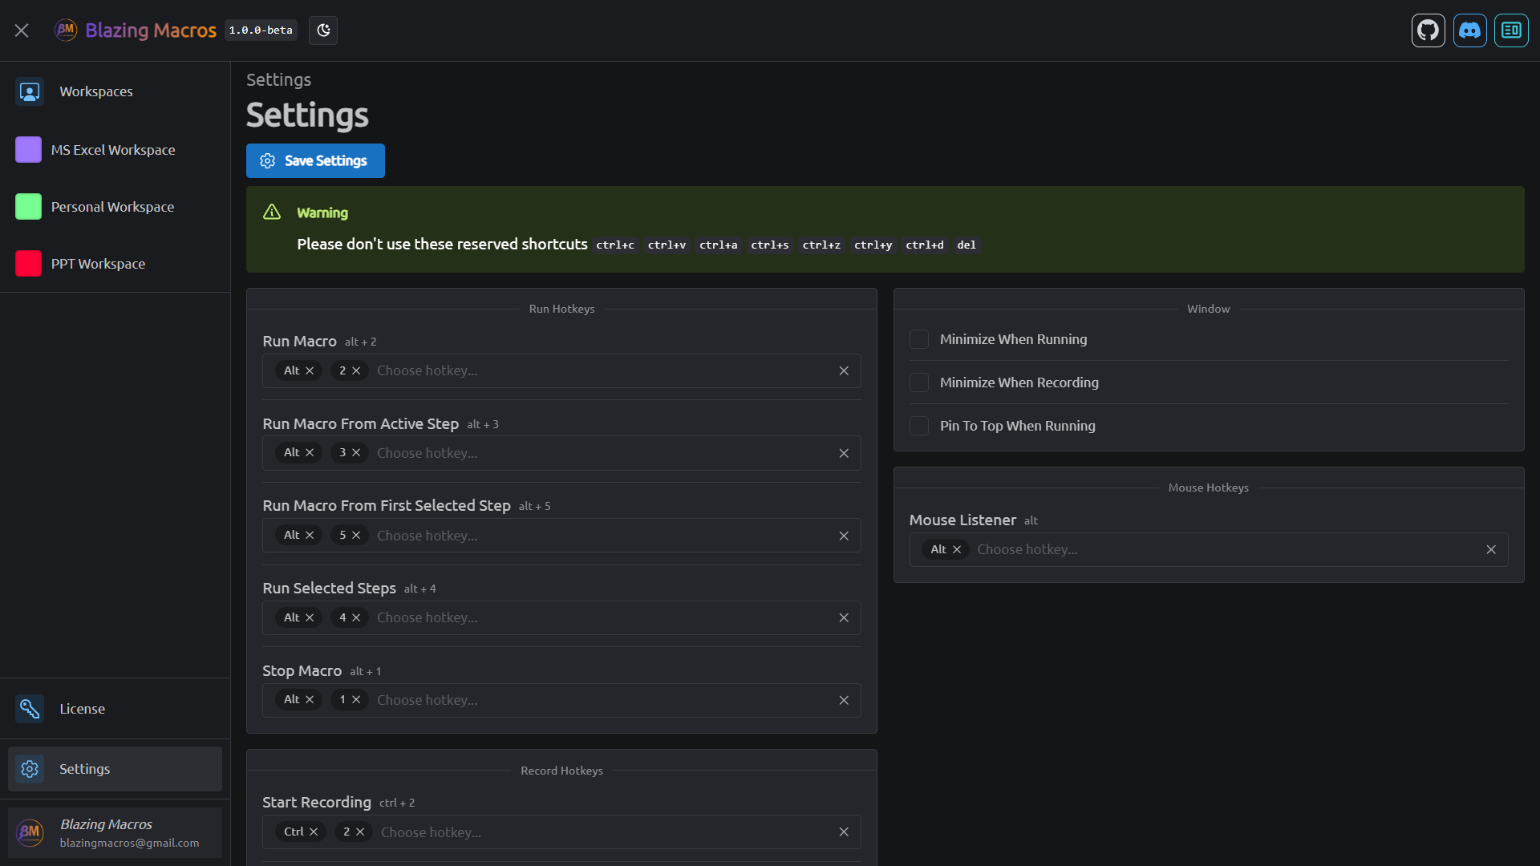Click the Save Settings button

[x=315, y=160]
